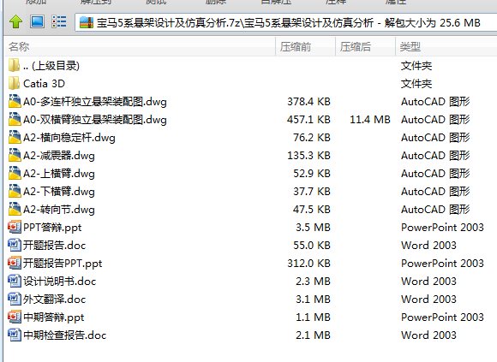Select file name A2-横向稳定杆.dwg
Image resolution: width=497 pixels, height=362 pixels.
69,138
